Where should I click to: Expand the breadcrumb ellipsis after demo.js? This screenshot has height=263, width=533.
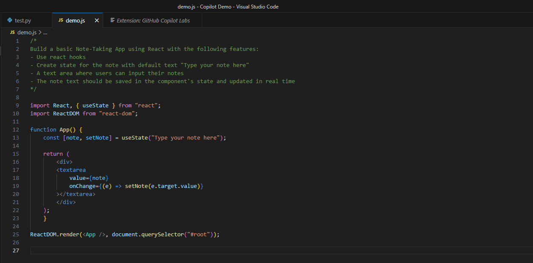click(45, 32)
